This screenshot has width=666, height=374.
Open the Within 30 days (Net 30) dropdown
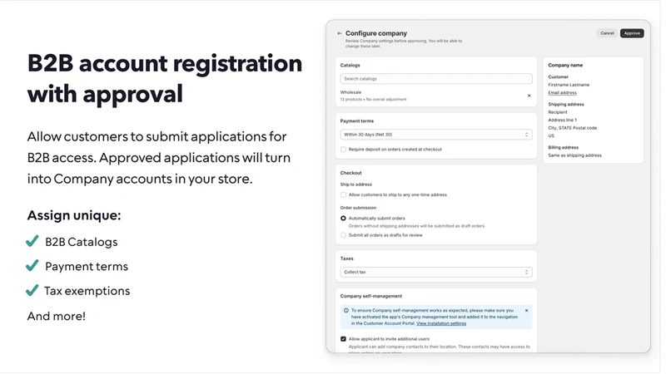(x=435, y=135)
